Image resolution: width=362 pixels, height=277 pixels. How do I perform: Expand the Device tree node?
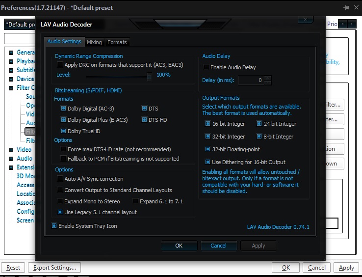click(x=11, y=79)
